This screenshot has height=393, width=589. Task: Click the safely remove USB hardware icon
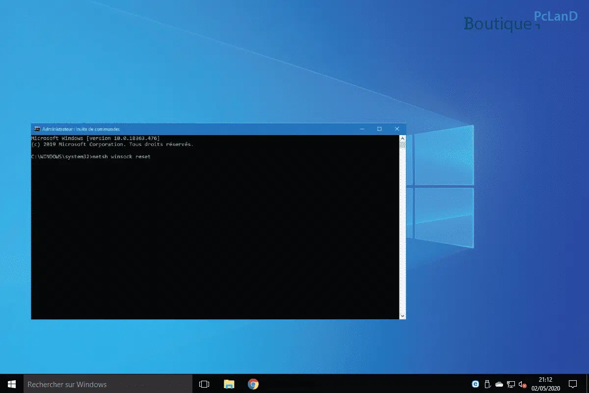pyautogui.click(x=487, y=384)
